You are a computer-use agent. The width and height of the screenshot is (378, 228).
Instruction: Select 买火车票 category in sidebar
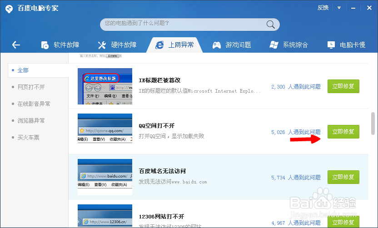[x=28, y=137]
